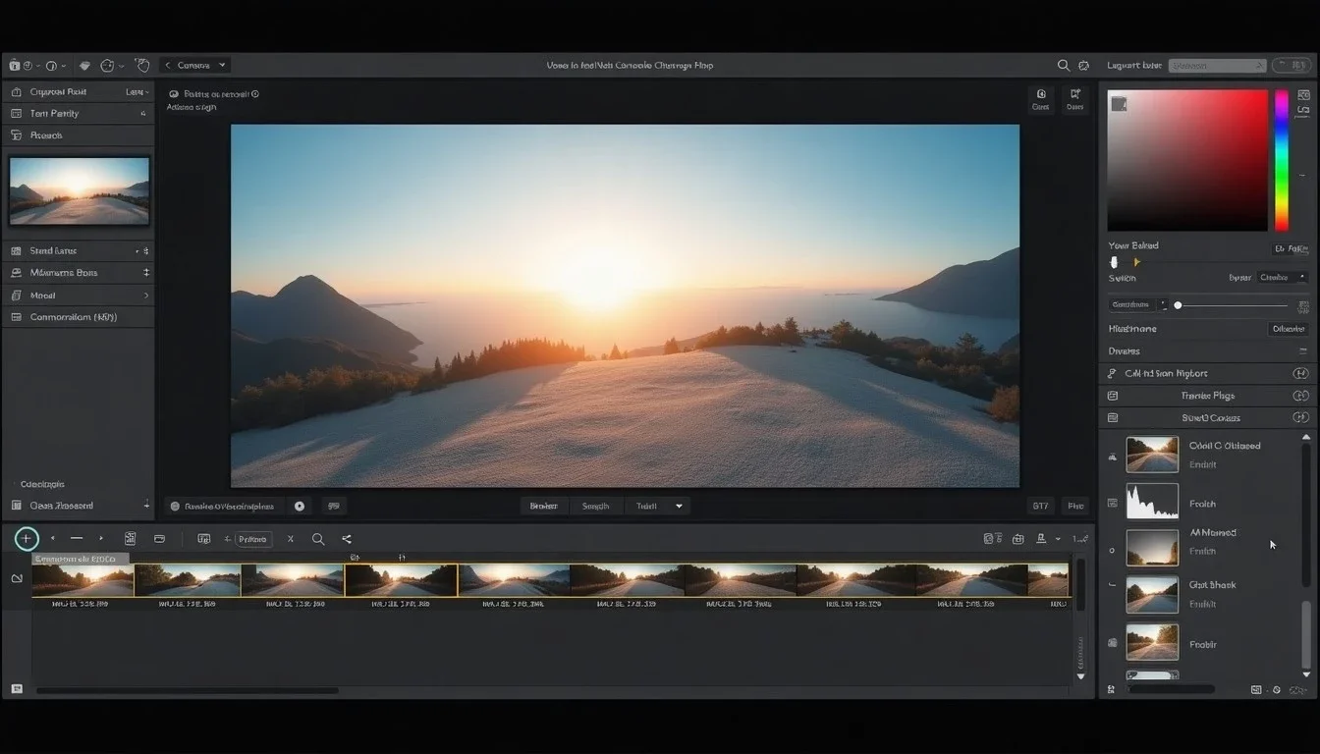This screenshot has height=754, width=1320.
Task: Click the search field in the top-right bar
Action: pyautogui.click(x=1218, y=66)
